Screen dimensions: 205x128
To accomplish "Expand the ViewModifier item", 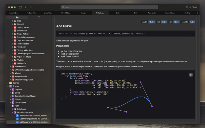I will [10, 67].
